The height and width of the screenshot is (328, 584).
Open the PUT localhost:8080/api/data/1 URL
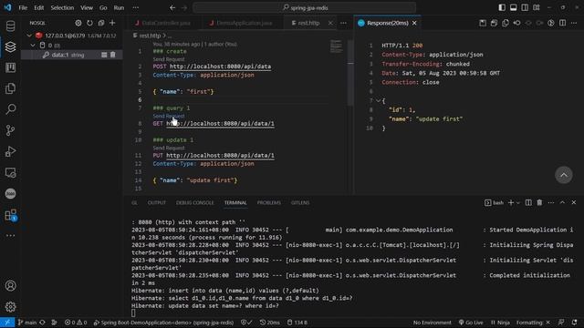[x=220, y=156]
